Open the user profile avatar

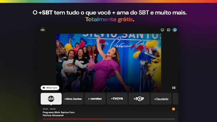coord(175,30)
